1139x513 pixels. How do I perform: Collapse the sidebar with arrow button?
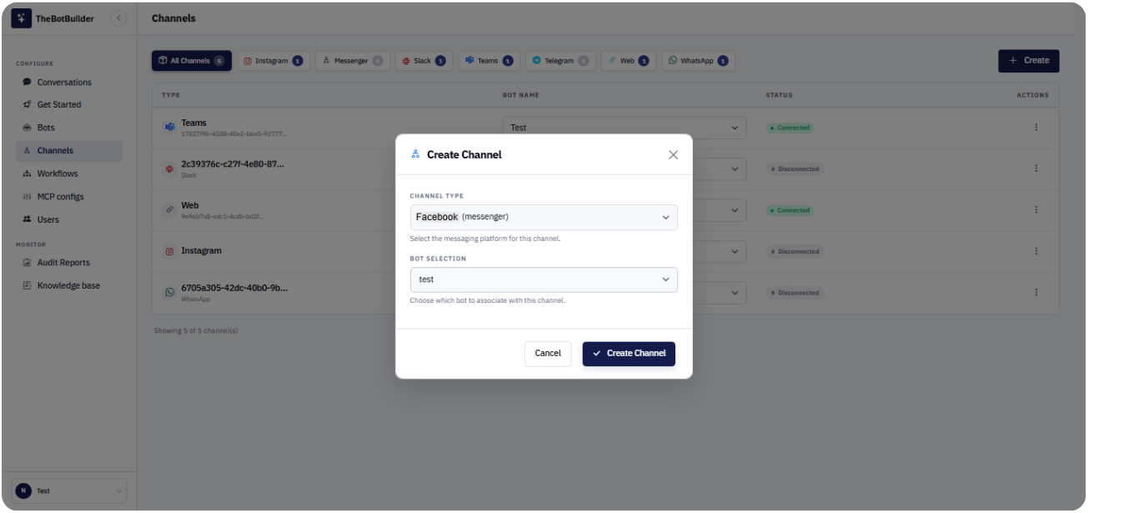[118, 18]
